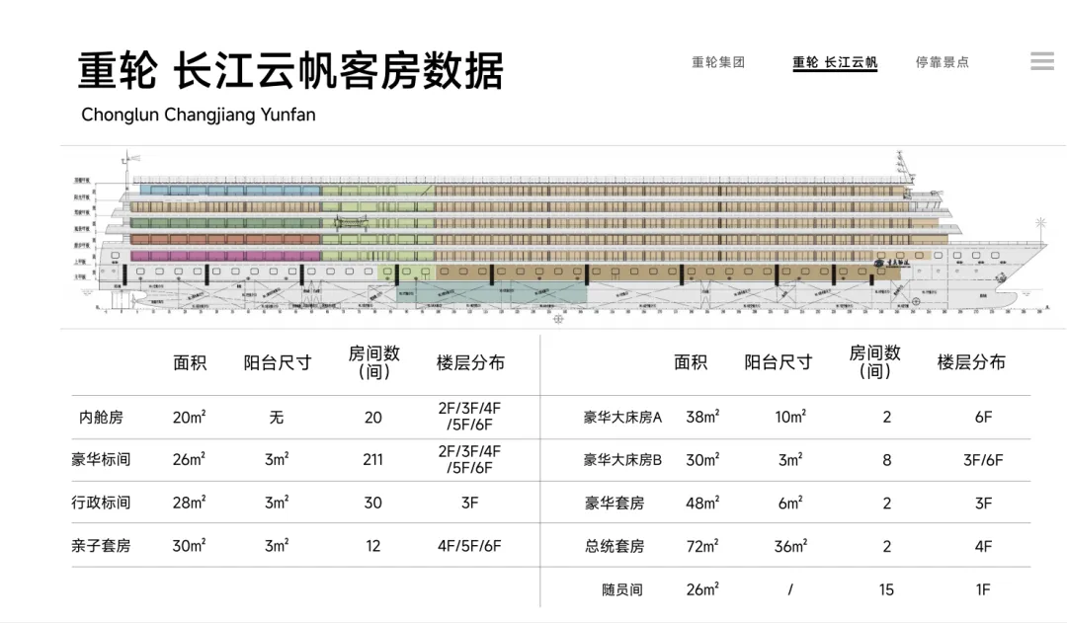This screenshot has height=623, width=1067.
Task: Click the 总统套房 room type
Action: (615, 546)
